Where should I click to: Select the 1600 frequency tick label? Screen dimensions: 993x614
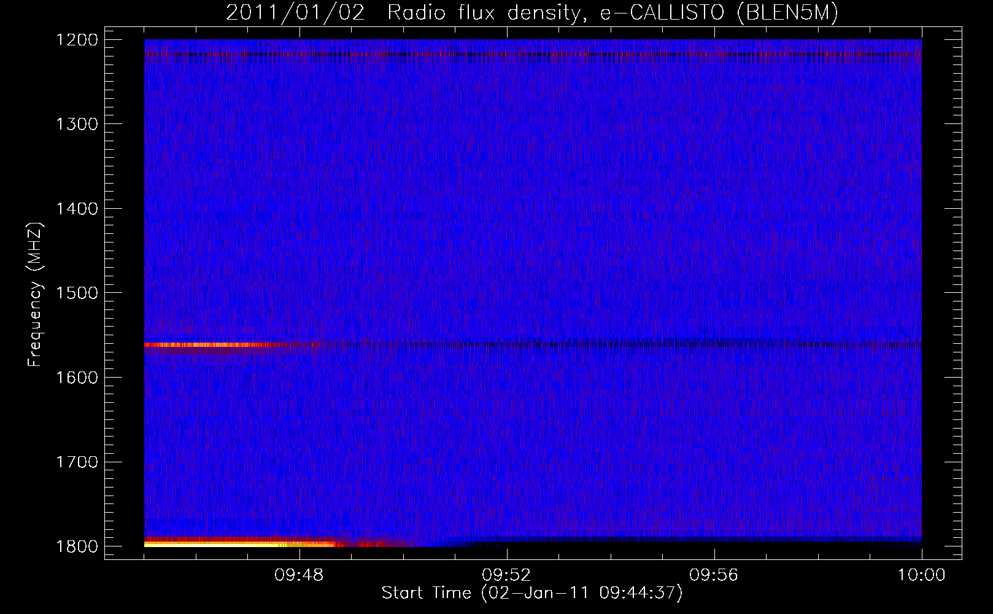pyautogui.click(x=77, y=378)
